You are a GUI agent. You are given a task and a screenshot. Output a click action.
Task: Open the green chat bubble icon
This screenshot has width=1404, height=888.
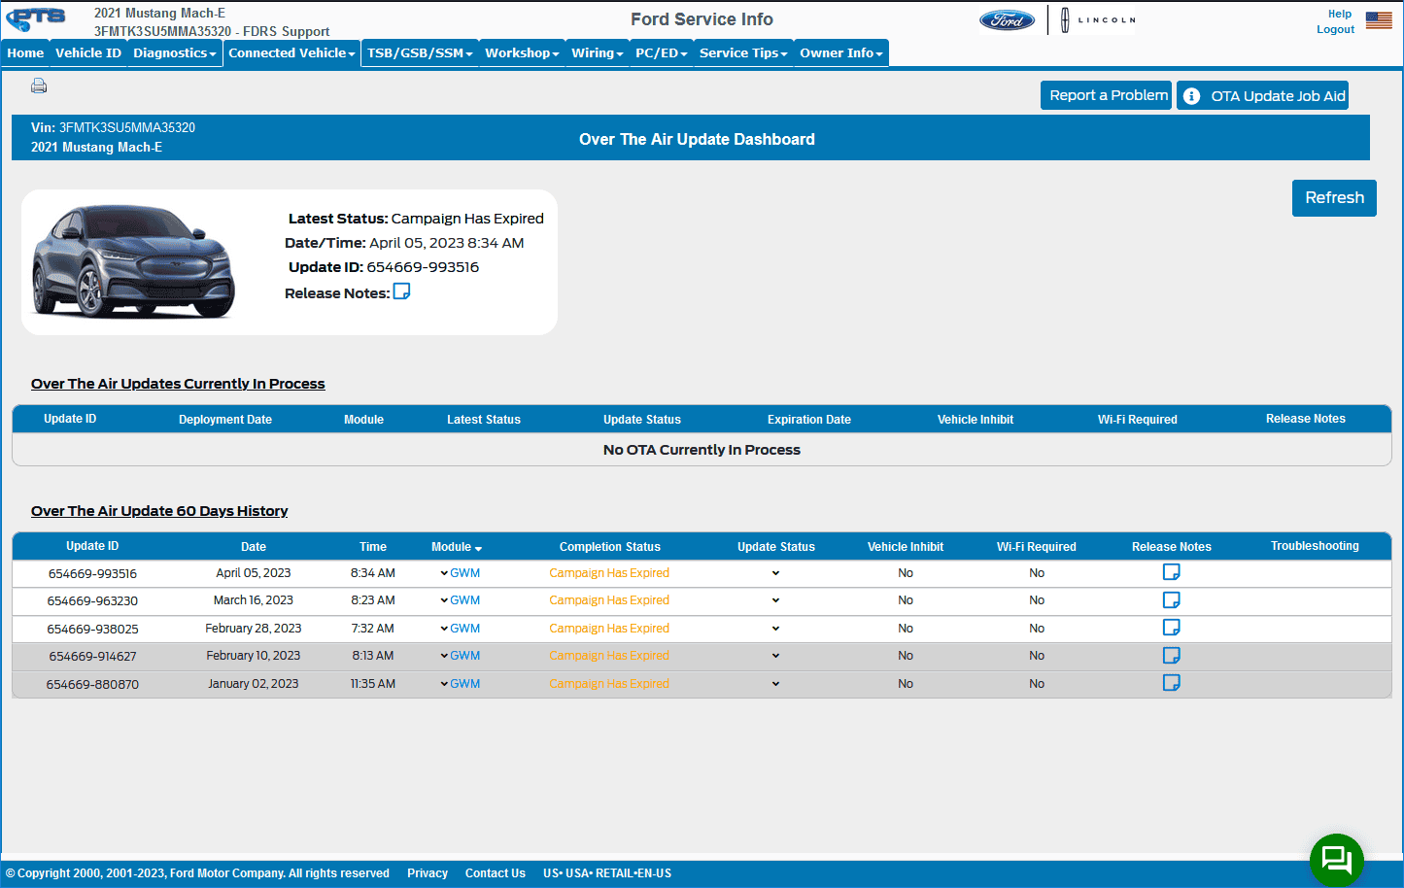pos(1336,860)
